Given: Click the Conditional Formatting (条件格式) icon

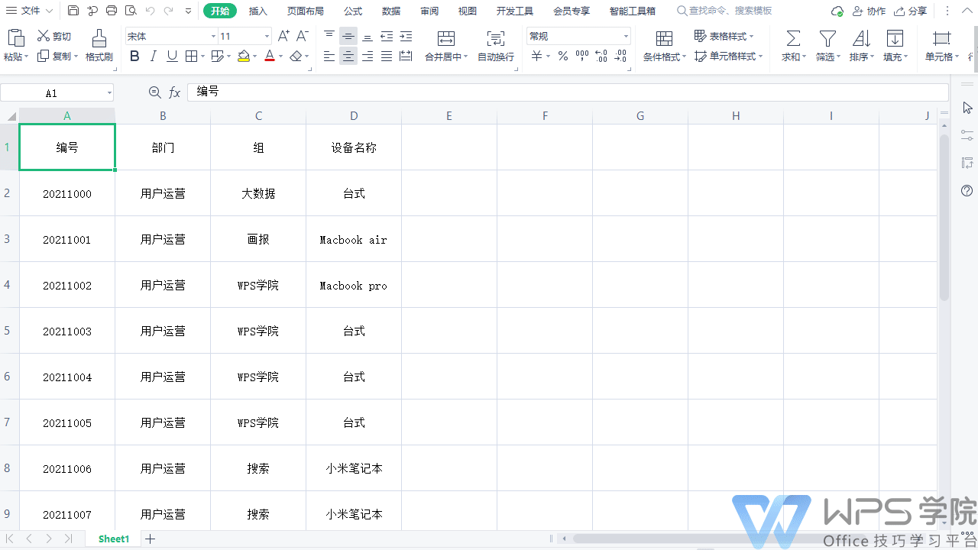Looking at the screenshot, I should (x=665, y=38).
